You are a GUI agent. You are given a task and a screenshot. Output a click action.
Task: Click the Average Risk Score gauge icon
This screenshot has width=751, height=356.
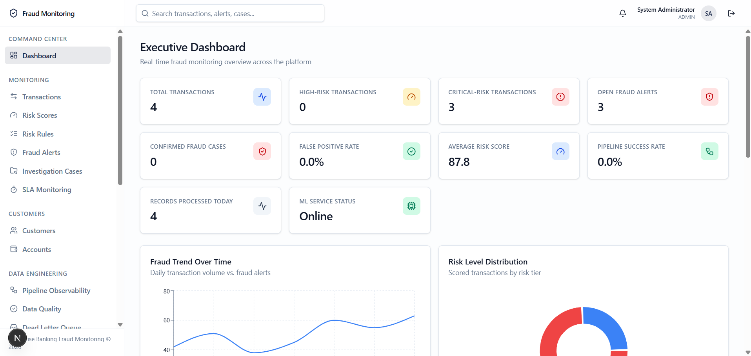(x=560, y=151)
